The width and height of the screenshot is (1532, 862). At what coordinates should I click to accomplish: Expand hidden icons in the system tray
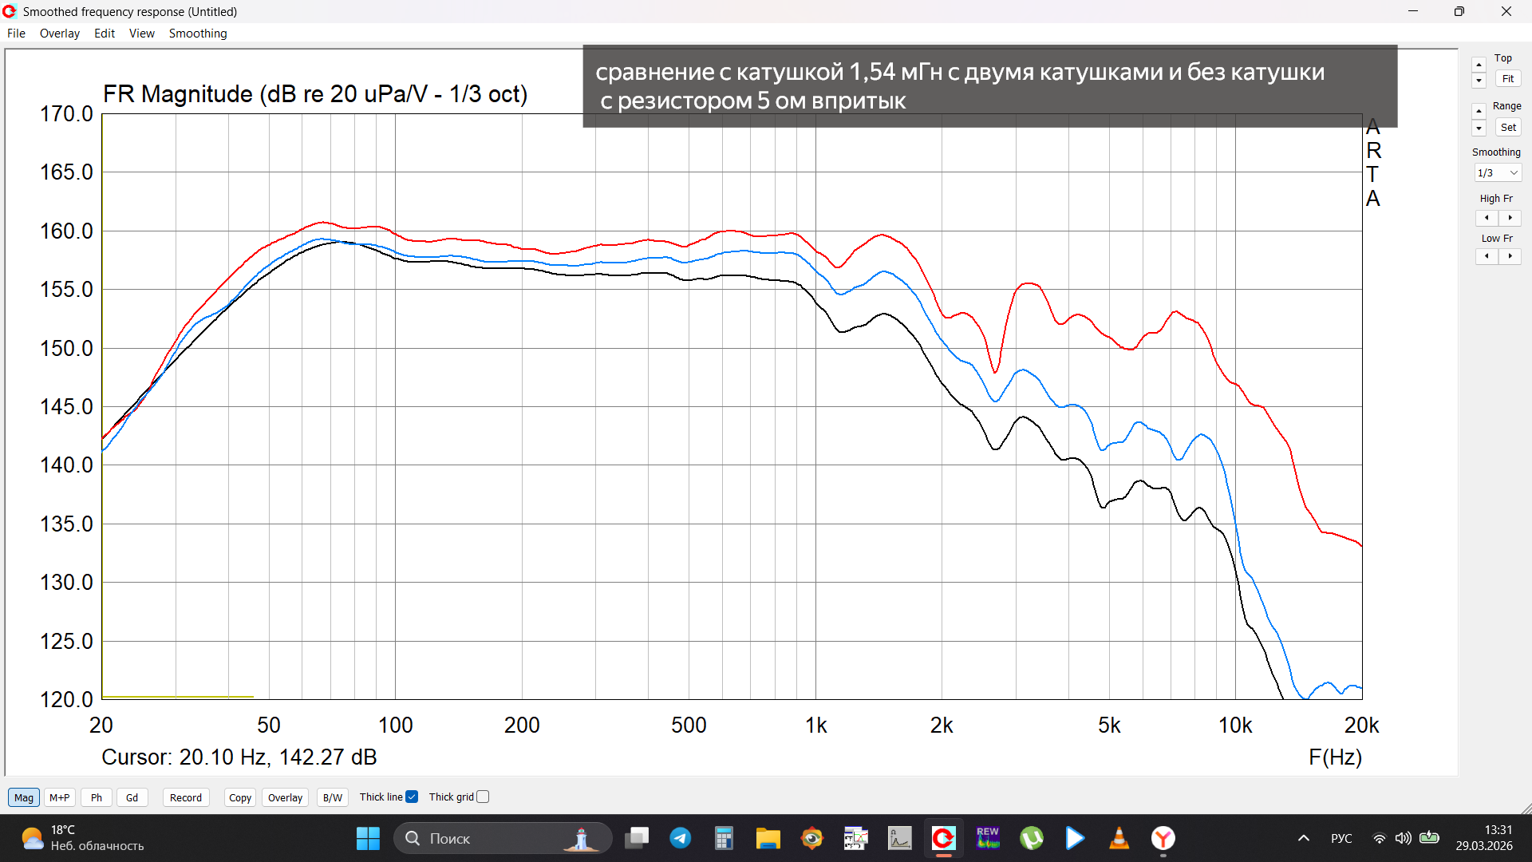(x=1304, y=838)
